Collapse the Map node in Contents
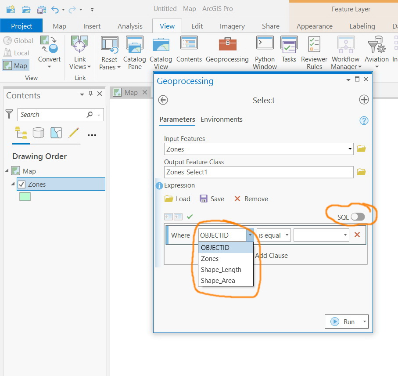The width and height of the screenshot is (398, 376). click(7, 170)
